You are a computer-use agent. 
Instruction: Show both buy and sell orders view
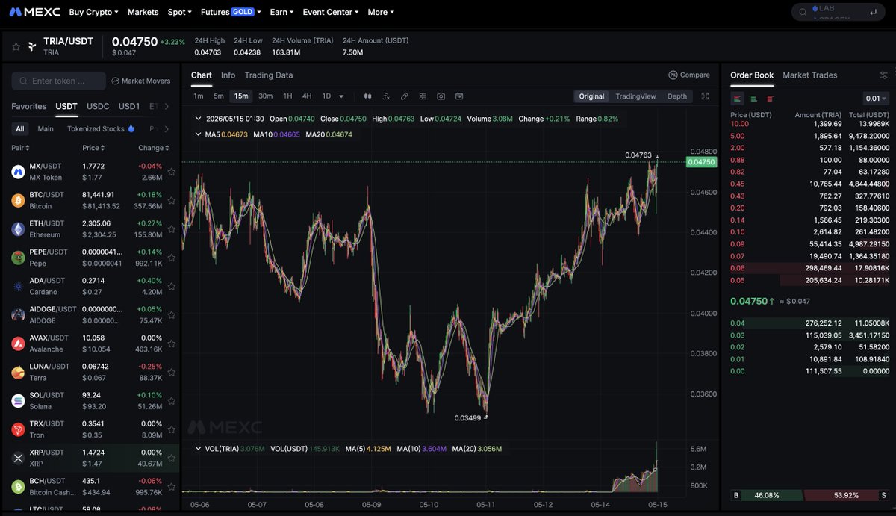click(x=738, y=99)
